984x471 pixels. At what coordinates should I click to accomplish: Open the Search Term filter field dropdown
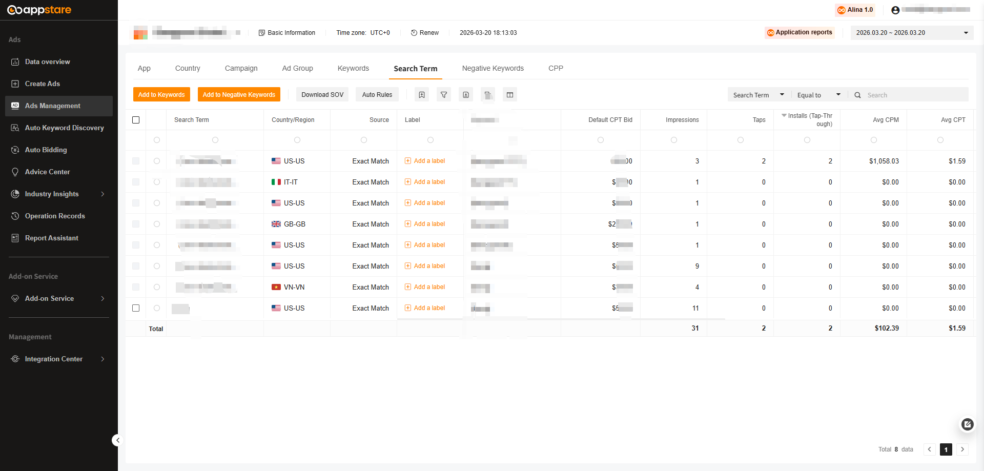click(x=758, y=95)
